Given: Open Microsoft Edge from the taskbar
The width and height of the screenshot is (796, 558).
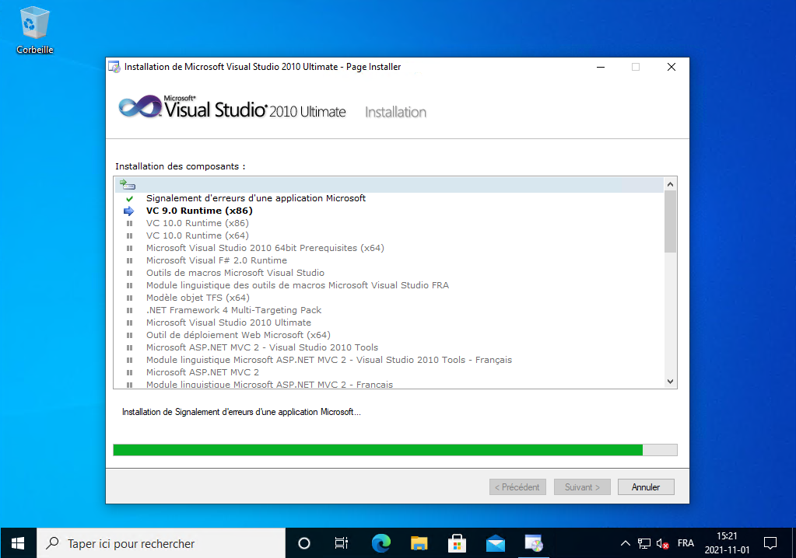Looking at the screenshot, I should [x=380, y=543].
